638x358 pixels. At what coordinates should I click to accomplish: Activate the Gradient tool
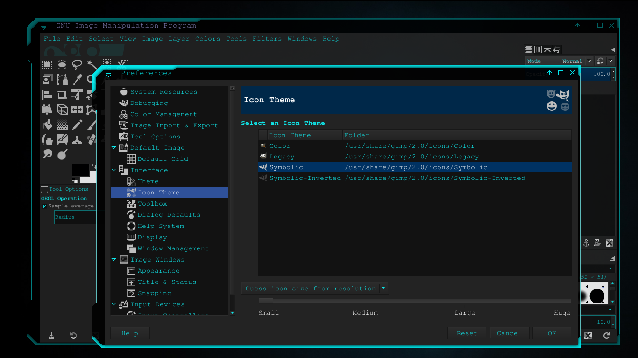(x=62, y=124)
